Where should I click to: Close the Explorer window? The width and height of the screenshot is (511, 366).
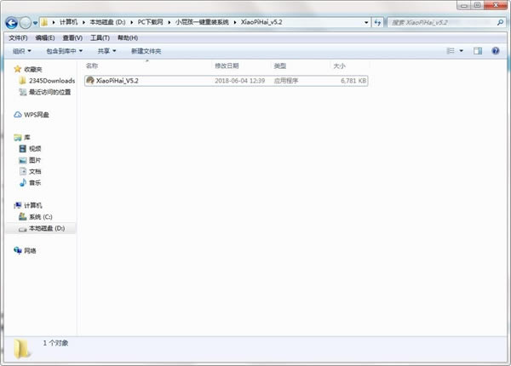pos(496,5)
